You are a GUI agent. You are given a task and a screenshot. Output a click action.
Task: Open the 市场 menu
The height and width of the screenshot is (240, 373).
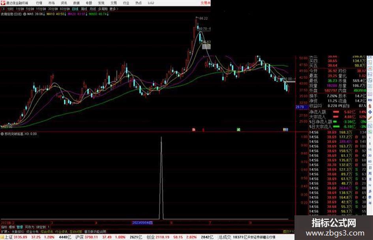[51, 3]
